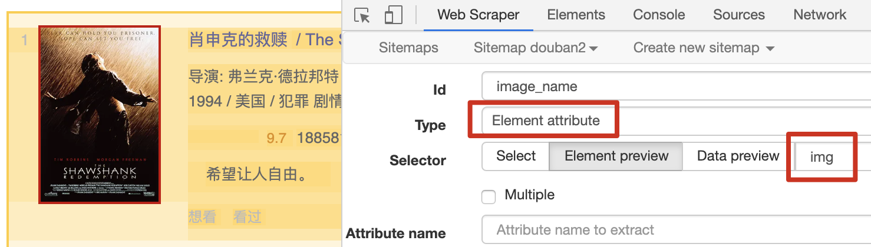Image resolution: width=871 pixels, height=247 pixels.
Task: Select the Web Scraper tab
Action: (x=479, y=15)
